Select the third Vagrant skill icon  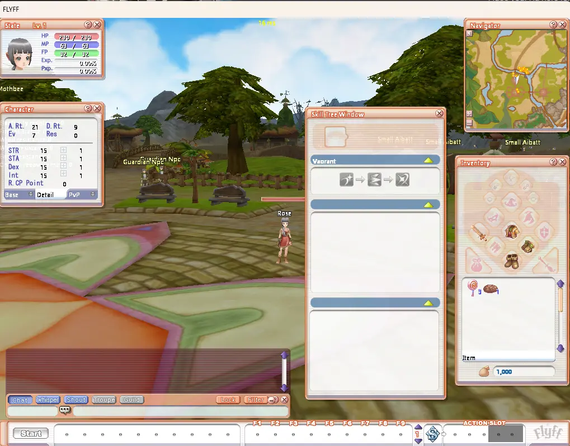402,180
